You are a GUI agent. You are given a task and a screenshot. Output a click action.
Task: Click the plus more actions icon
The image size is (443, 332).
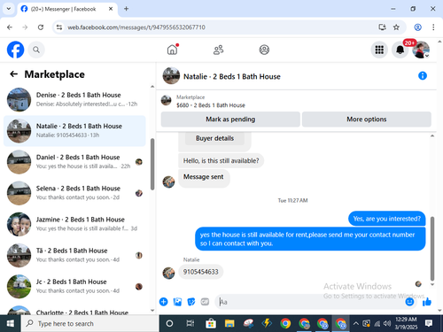163,302
